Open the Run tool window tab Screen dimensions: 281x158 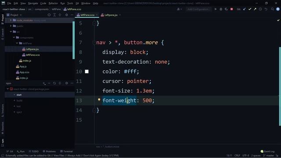(21, 151)
